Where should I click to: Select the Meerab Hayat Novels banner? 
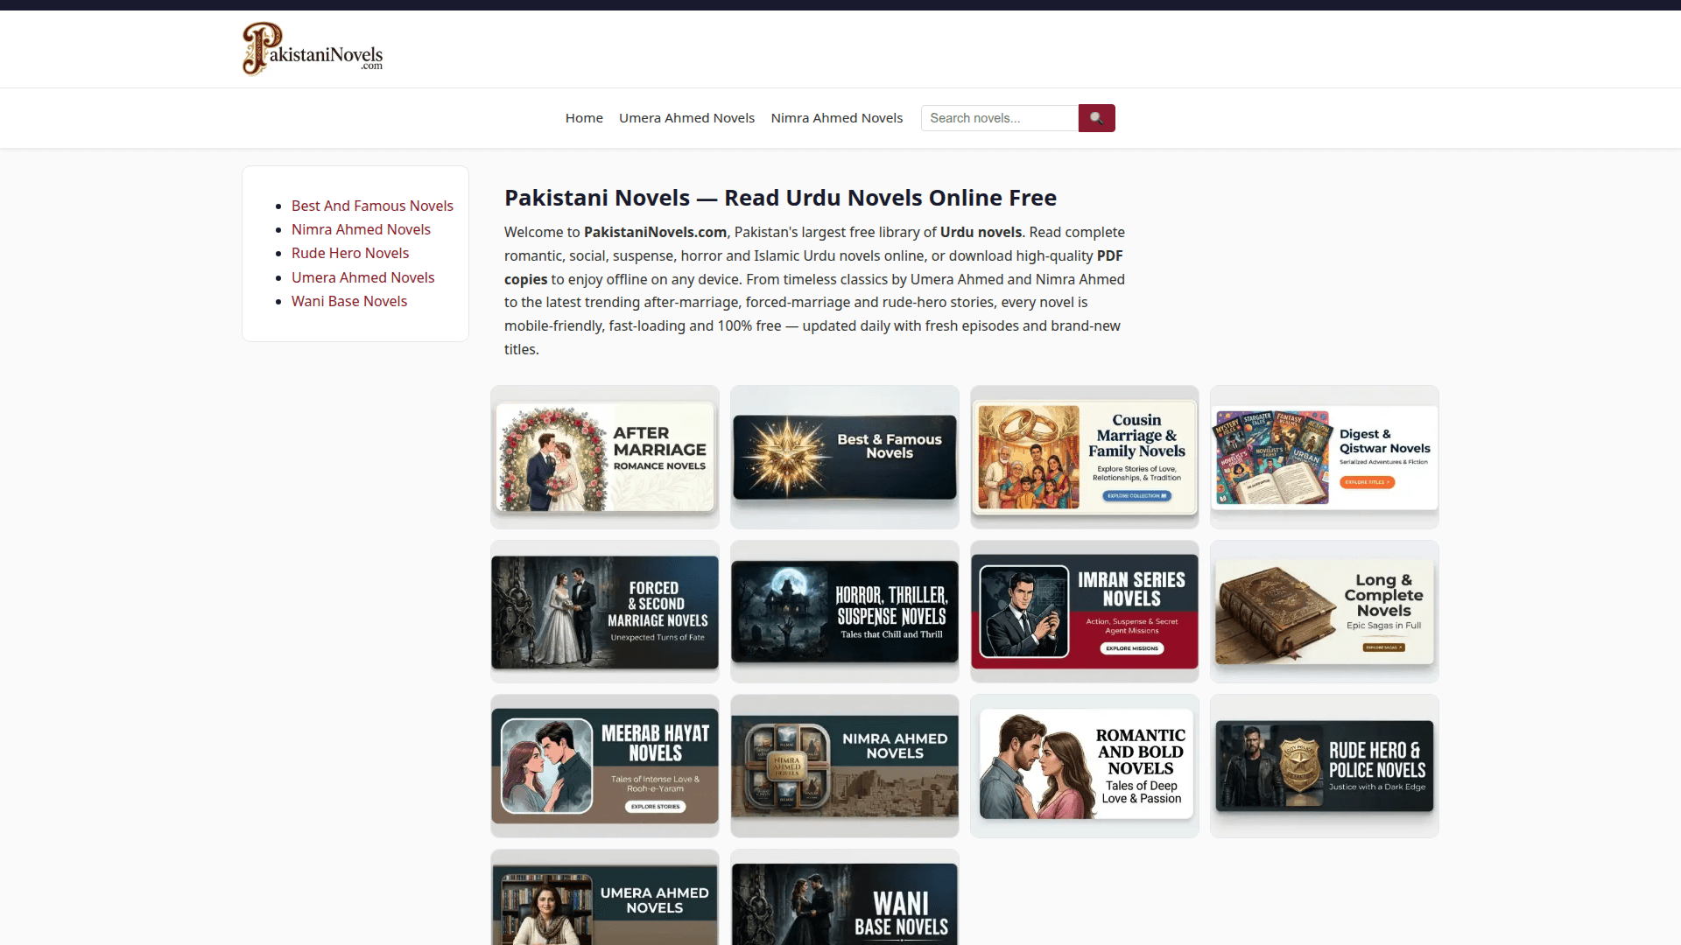pyautogui.click(x=605, y=766)
